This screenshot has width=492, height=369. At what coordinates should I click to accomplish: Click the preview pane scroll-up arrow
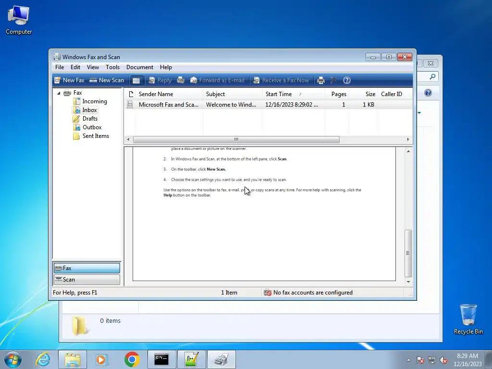pos(408,151)
